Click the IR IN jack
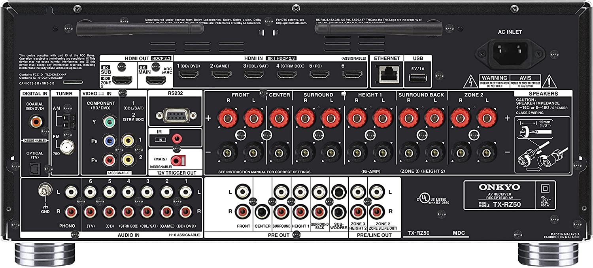593x268 pixels. point(178,138)
